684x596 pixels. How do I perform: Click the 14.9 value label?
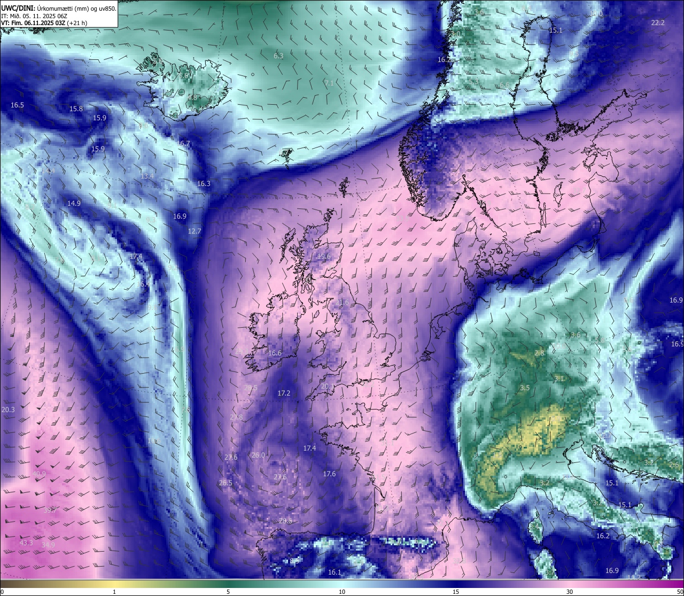[x=74, y=203]
